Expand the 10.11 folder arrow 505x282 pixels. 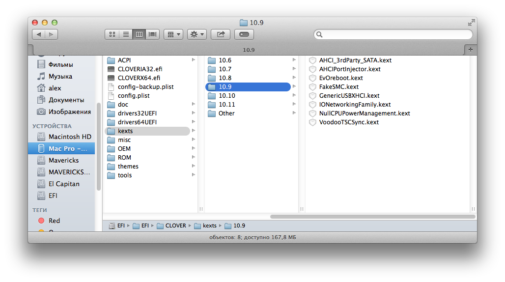coord(294,104)
